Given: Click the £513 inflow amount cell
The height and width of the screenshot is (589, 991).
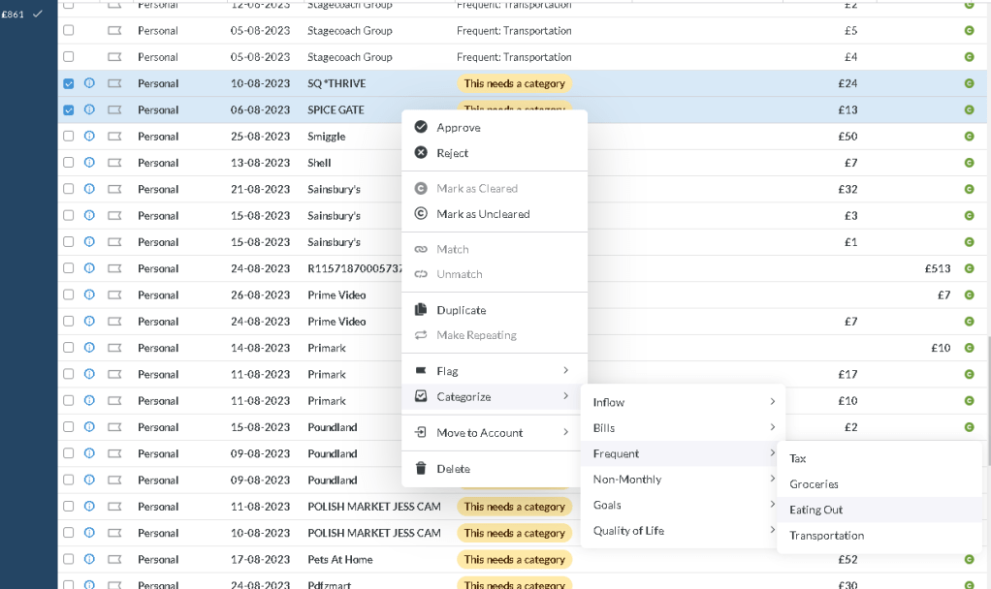Looking at the screenshot, I should [x=938, y=268].
